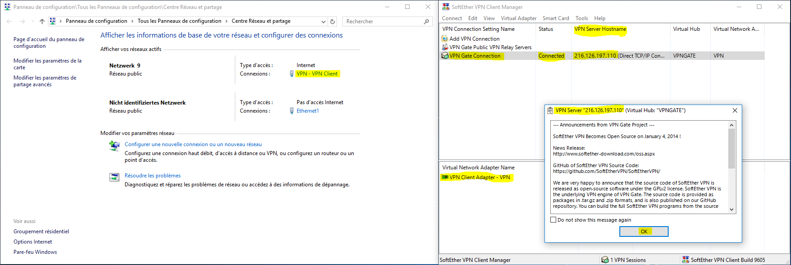
Task: Click 'Panneau de configuration' breadcrumb
Action: click(x=96, y=21)
